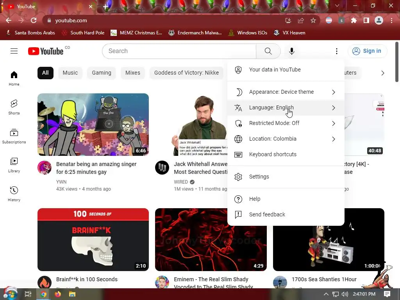Click the youtube.com address bar
This screenshot has height=300, width=400.
pyautogui.click(x=163, y=20)
